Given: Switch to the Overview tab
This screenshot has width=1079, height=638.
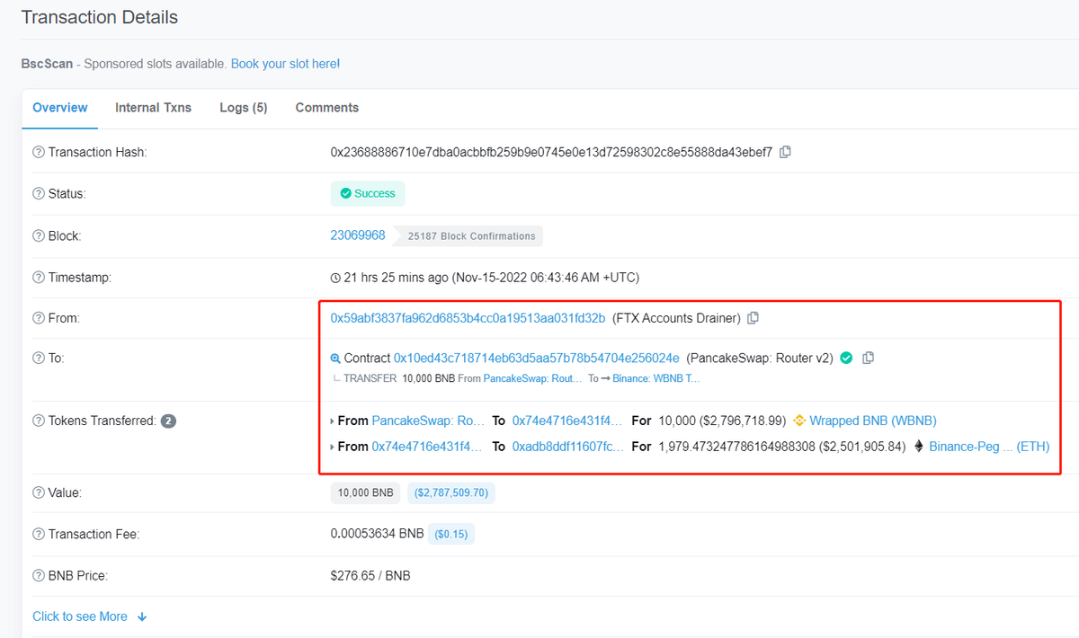Looking at the screenshot, I should click(60, 107).
